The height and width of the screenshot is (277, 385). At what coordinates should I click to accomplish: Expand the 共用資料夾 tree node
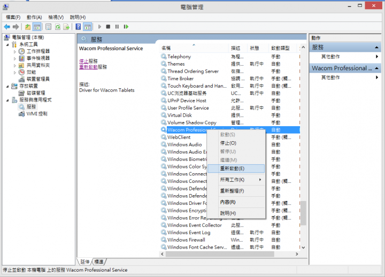(15, 66)
